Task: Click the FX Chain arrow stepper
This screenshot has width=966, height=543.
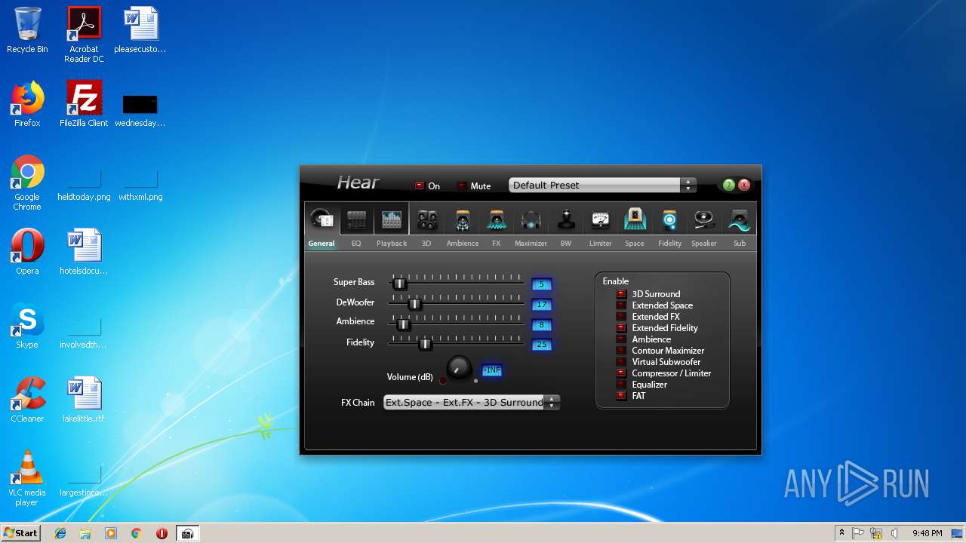Action: [552, 403]
